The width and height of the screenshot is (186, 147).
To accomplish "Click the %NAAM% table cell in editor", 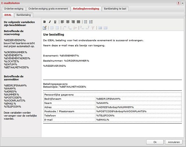I will point(138,103).
